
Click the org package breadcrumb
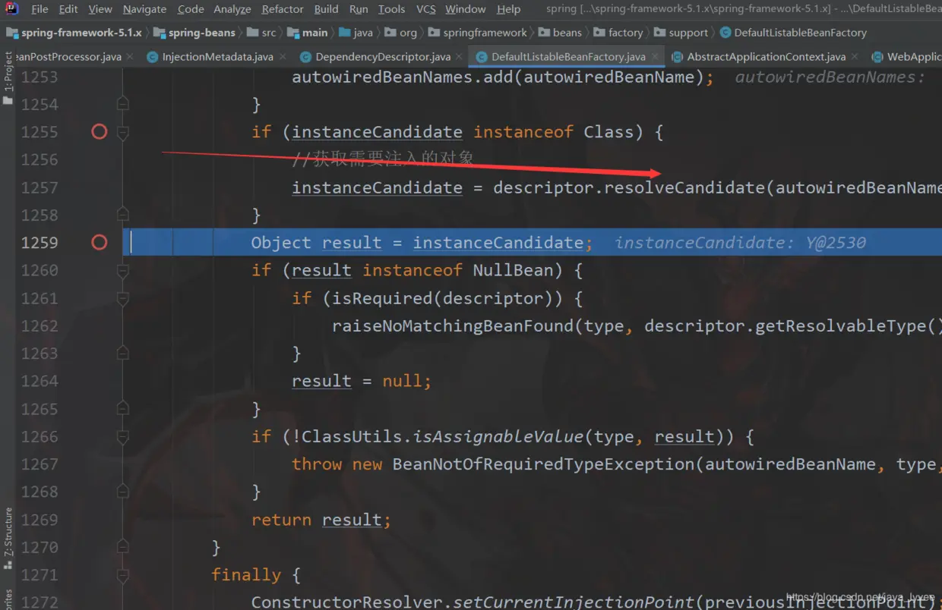[401, 33]
